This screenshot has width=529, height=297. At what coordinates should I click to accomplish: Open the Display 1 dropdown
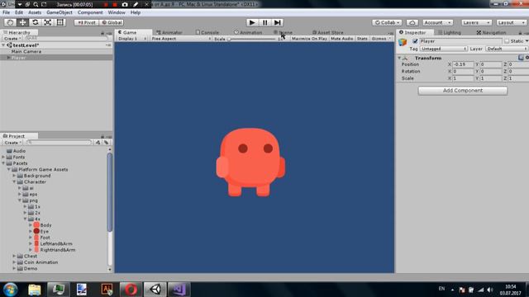click(x=132, y=39)
